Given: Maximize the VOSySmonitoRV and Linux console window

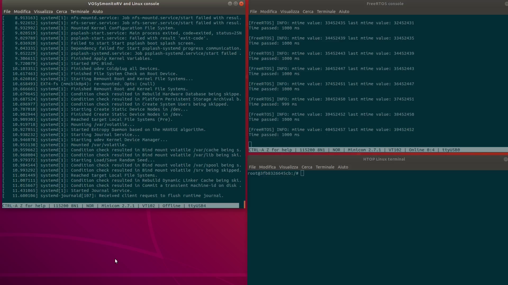Looking at the screenshot, I should pos(235,4).
